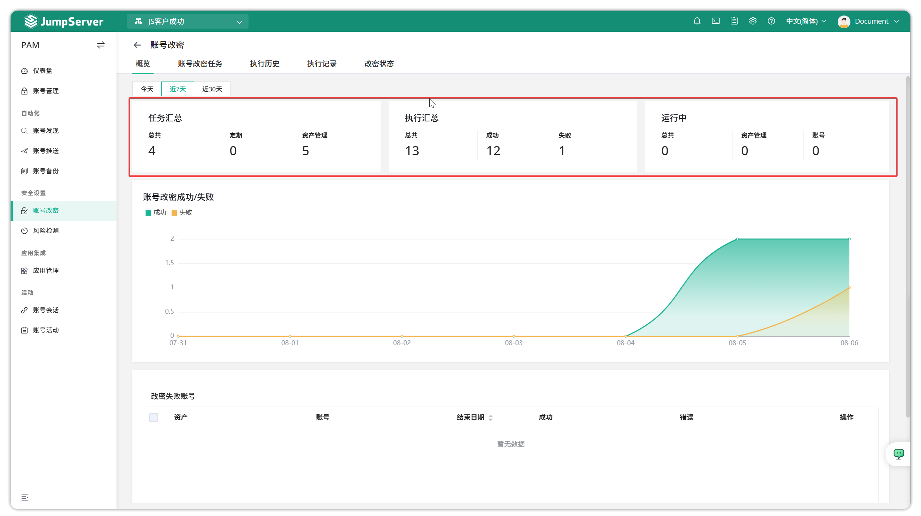Sort the table by 结束日期 arrows
This screenshot has width=921, height=516.
pos(491,418)
